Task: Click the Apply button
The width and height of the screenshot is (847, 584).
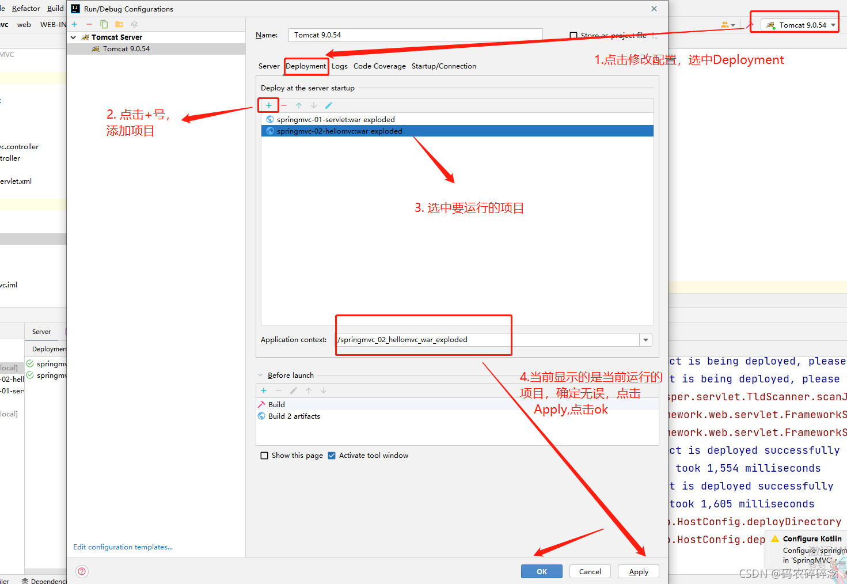Action: [x=639, y=571]
